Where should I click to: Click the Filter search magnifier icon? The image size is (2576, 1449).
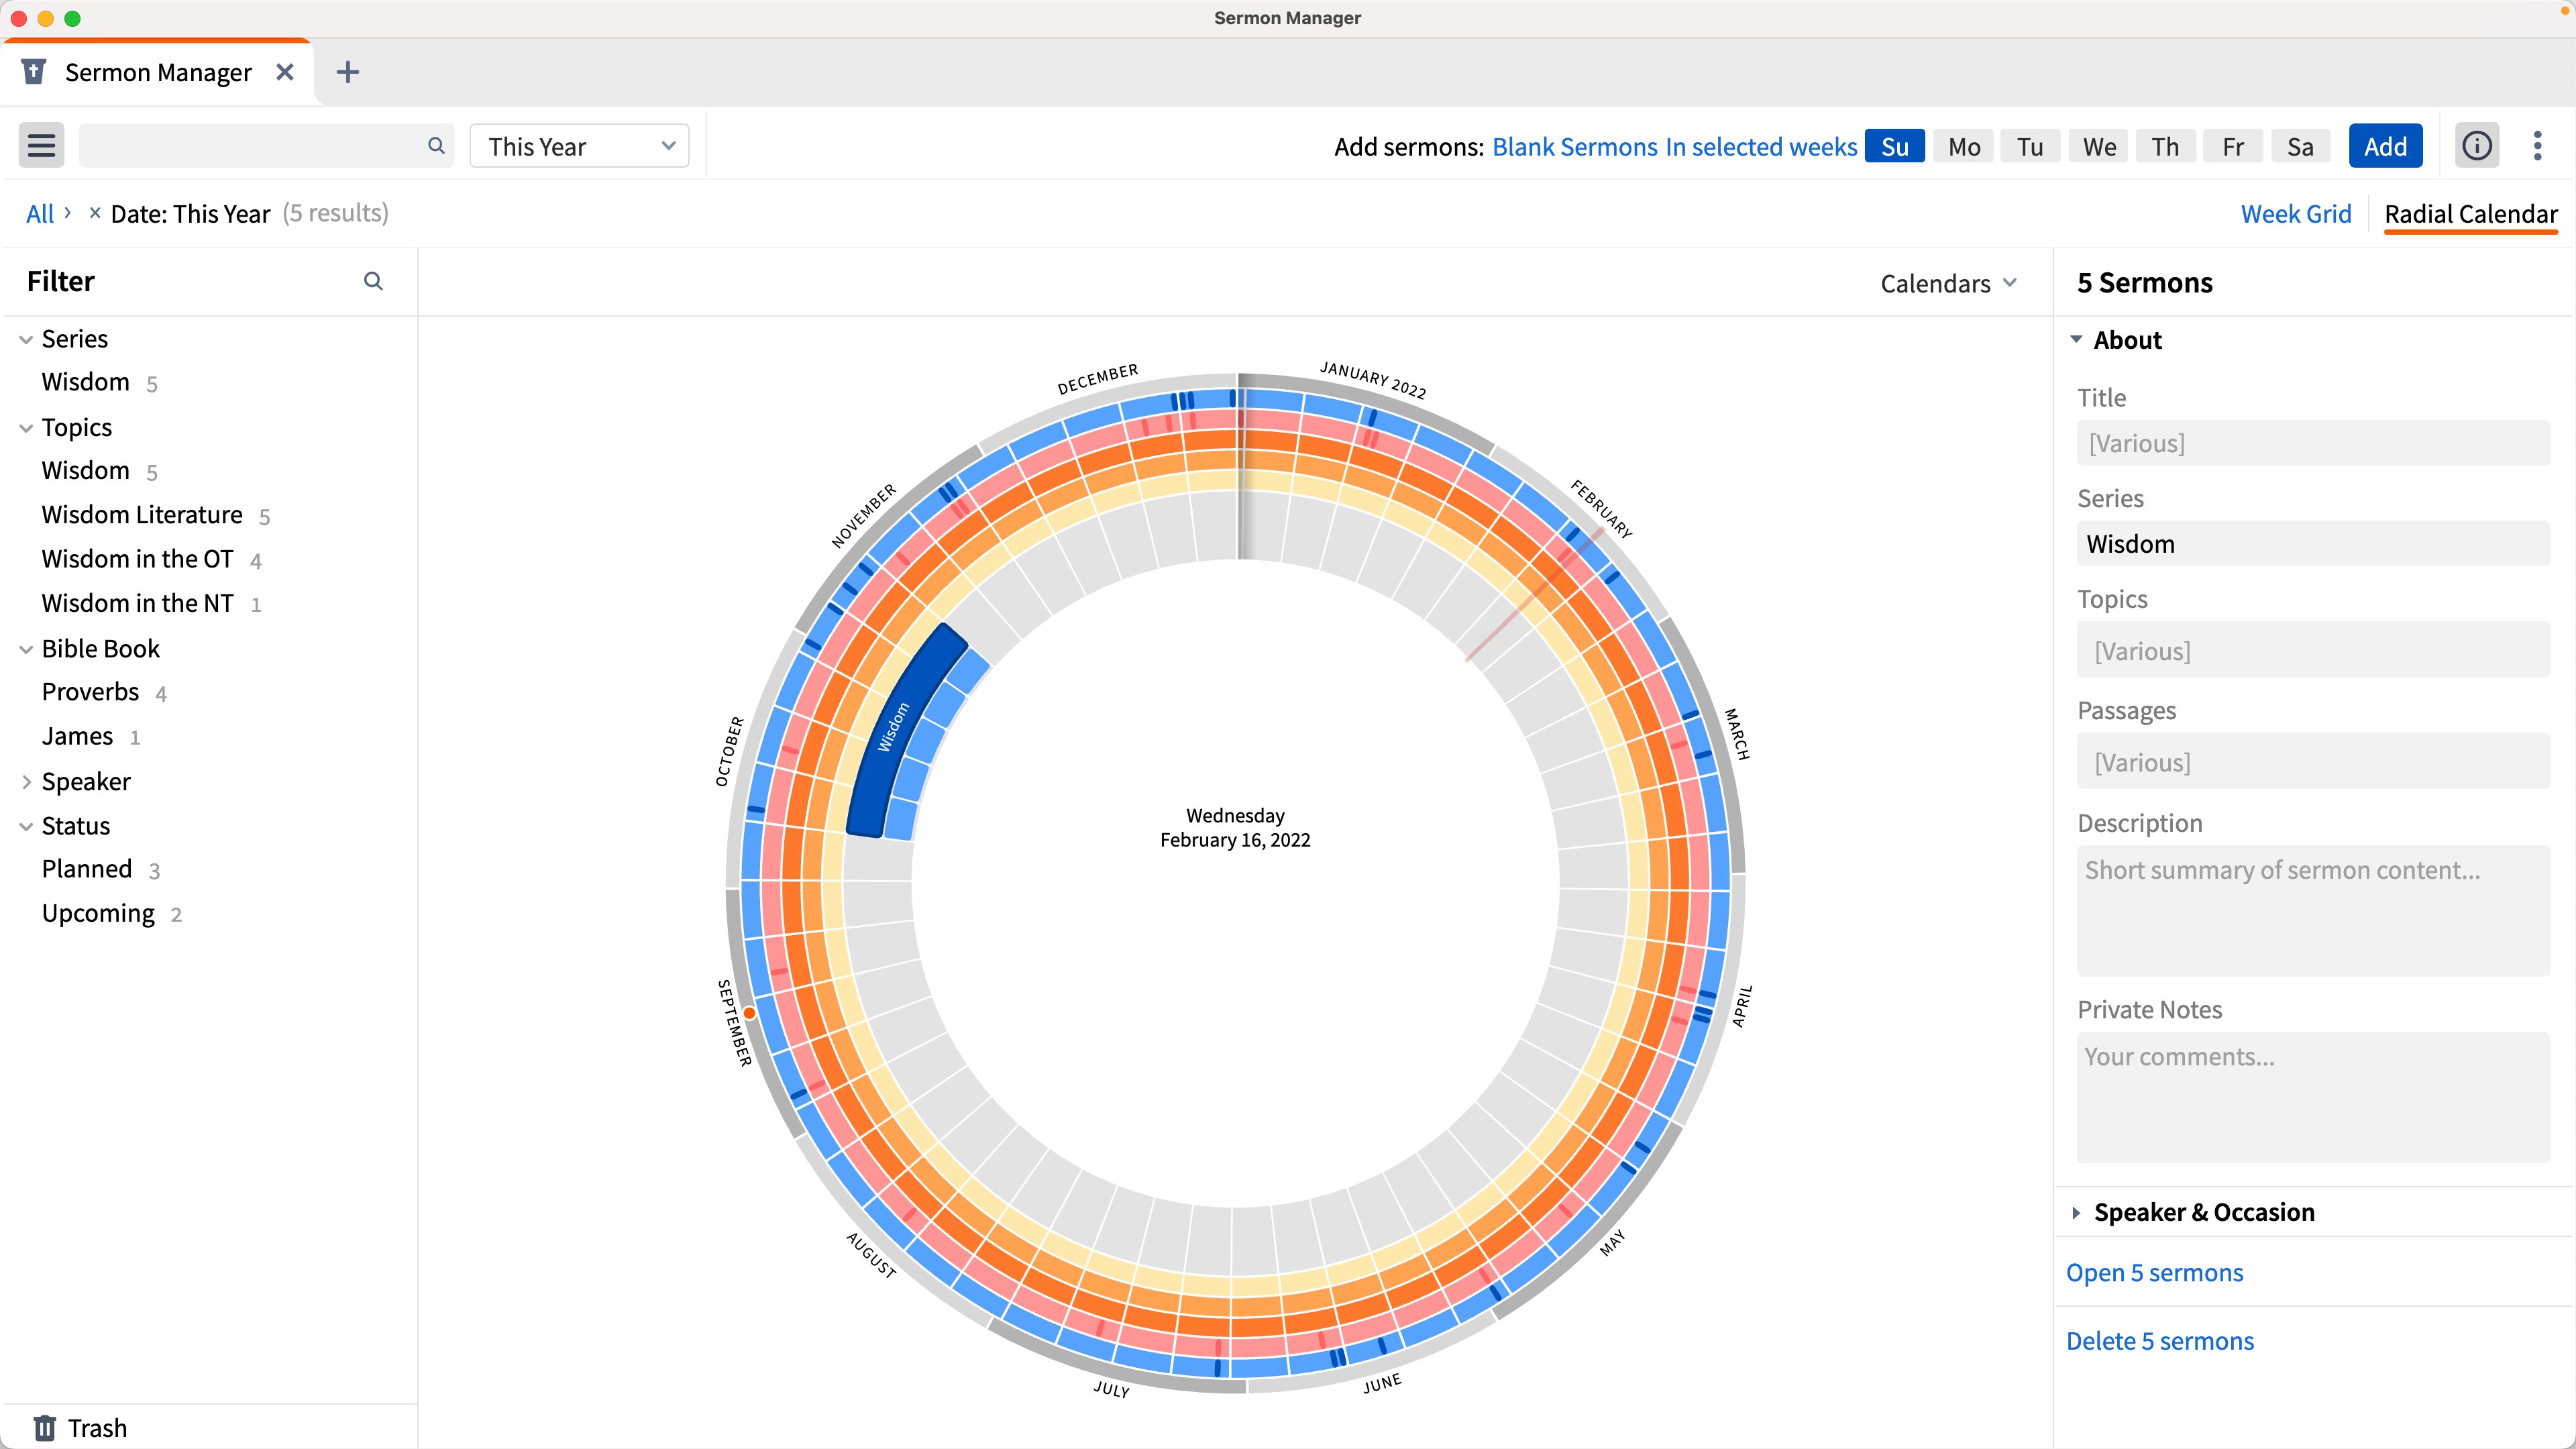(x=373, y=281)
